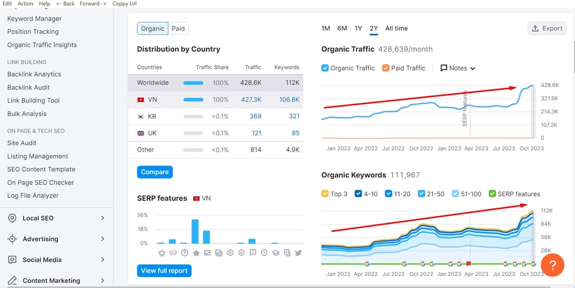Toggle the 11-20 positions checkbox
This screenshot has height=288, width=575.
[388, 194]
